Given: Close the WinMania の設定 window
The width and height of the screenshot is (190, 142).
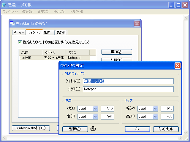Looking at the screenshot, I should pos(137,23).
